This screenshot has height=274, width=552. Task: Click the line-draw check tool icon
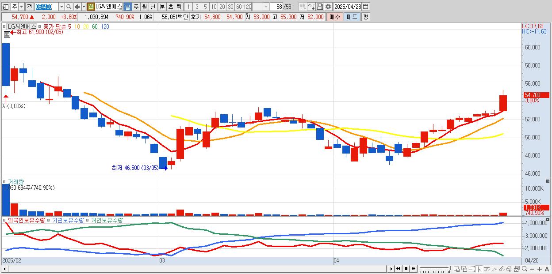(311, 7)
